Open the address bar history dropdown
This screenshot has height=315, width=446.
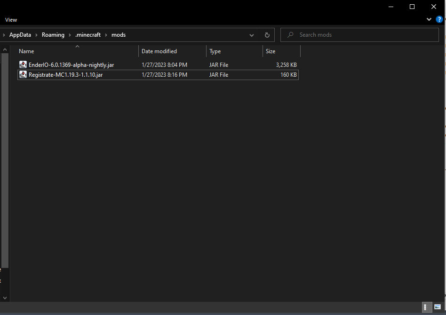click(x=252, y=35)
